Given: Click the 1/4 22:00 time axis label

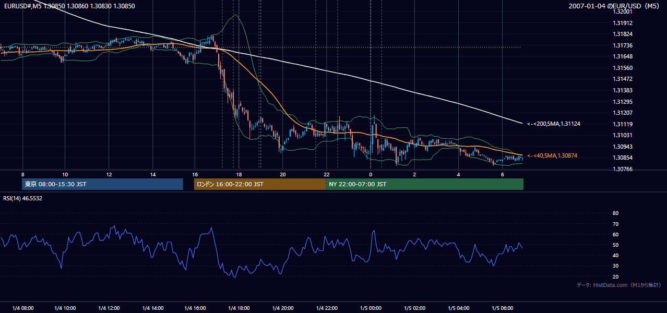Looking at the screenshot, I should tap(327, 308).
